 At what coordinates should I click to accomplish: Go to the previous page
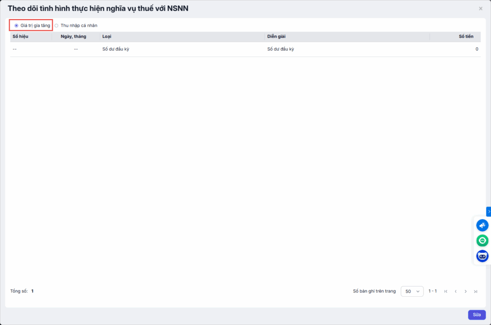pos(456,291)
